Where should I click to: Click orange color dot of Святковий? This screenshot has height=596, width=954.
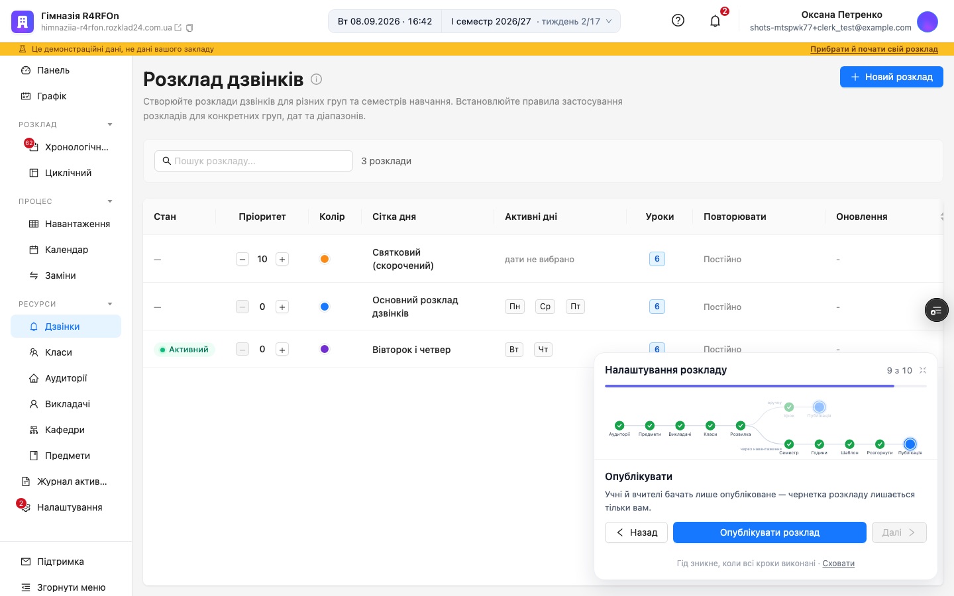(325, 259)
